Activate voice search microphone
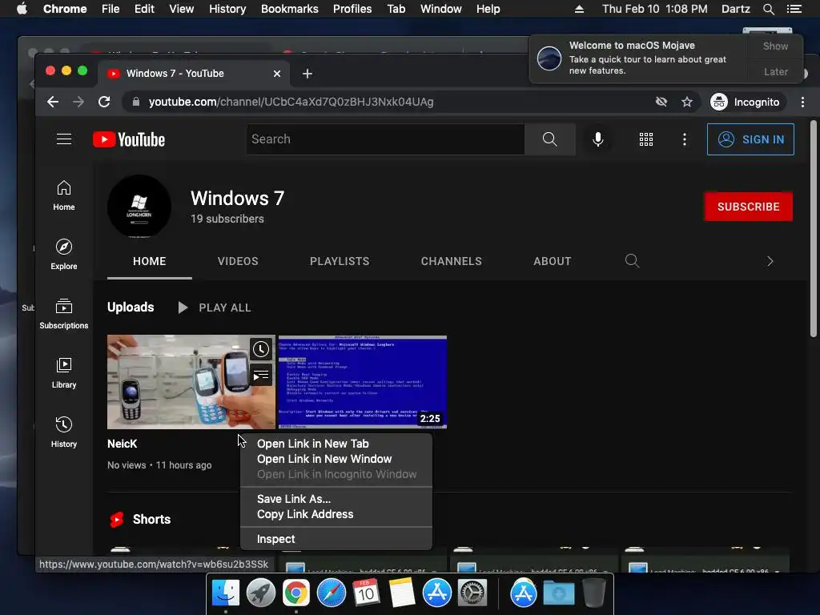Image resolution: width=820 pixels, height=615 pixels. (x=597, y=139)
